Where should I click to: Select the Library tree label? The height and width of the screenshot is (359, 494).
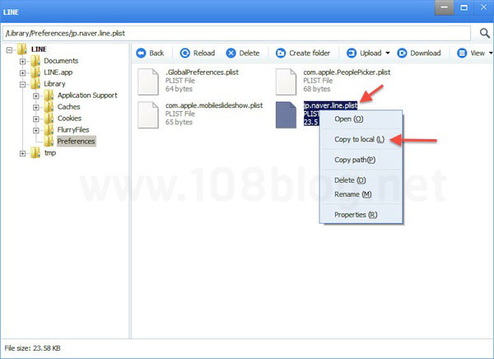click(x=54, y=84)
